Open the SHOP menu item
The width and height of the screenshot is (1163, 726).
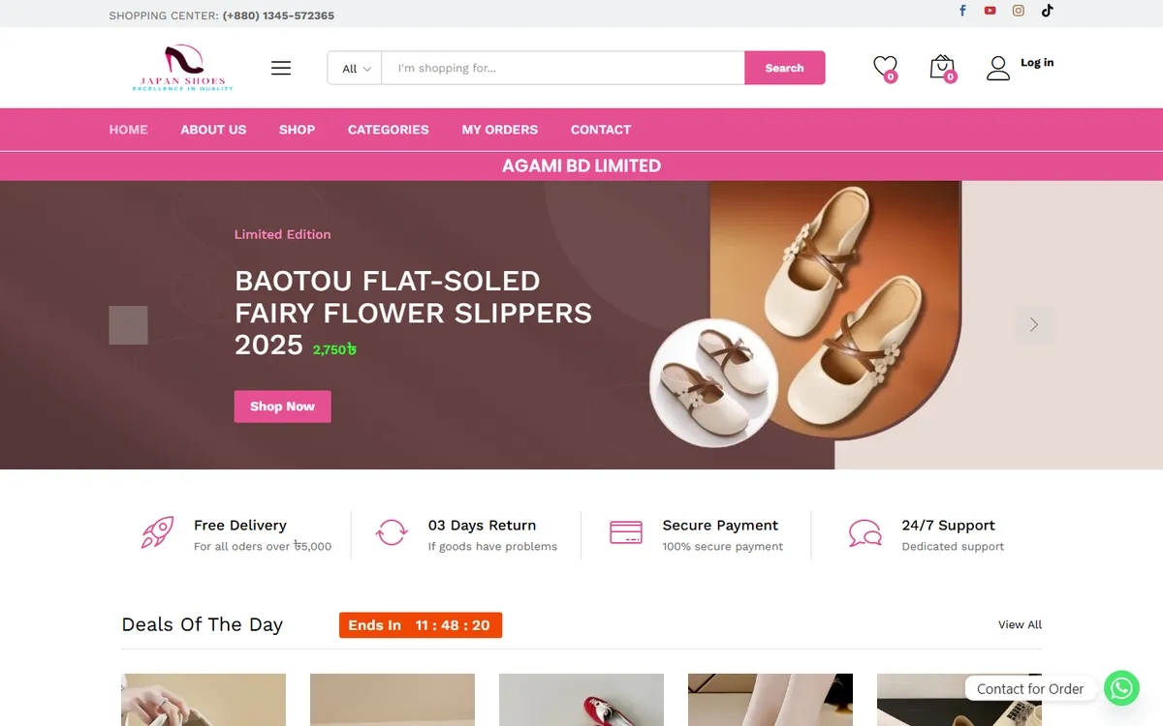coord(297,130)
